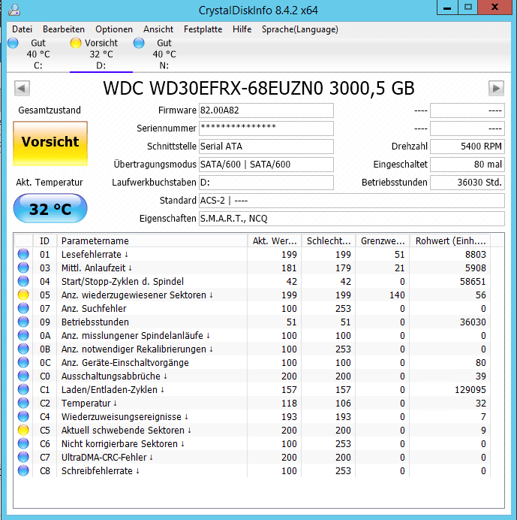The width and height of the screenshot is (517, 520).
Task: Click the Laufwerkbuchstaben field D:
Action: [266, 183]
